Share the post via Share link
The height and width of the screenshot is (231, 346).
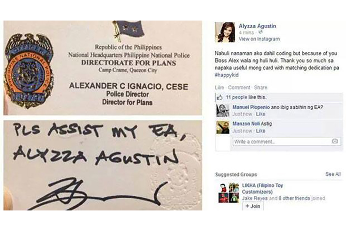(x=260, y=88)
